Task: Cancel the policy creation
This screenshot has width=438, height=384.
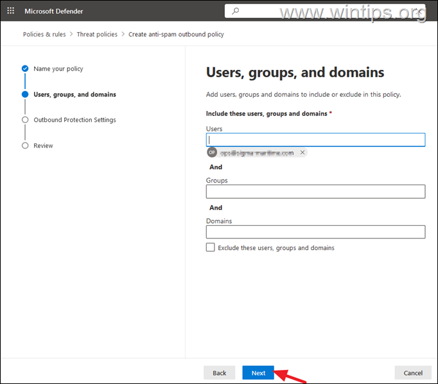Action: coord(413,373)
